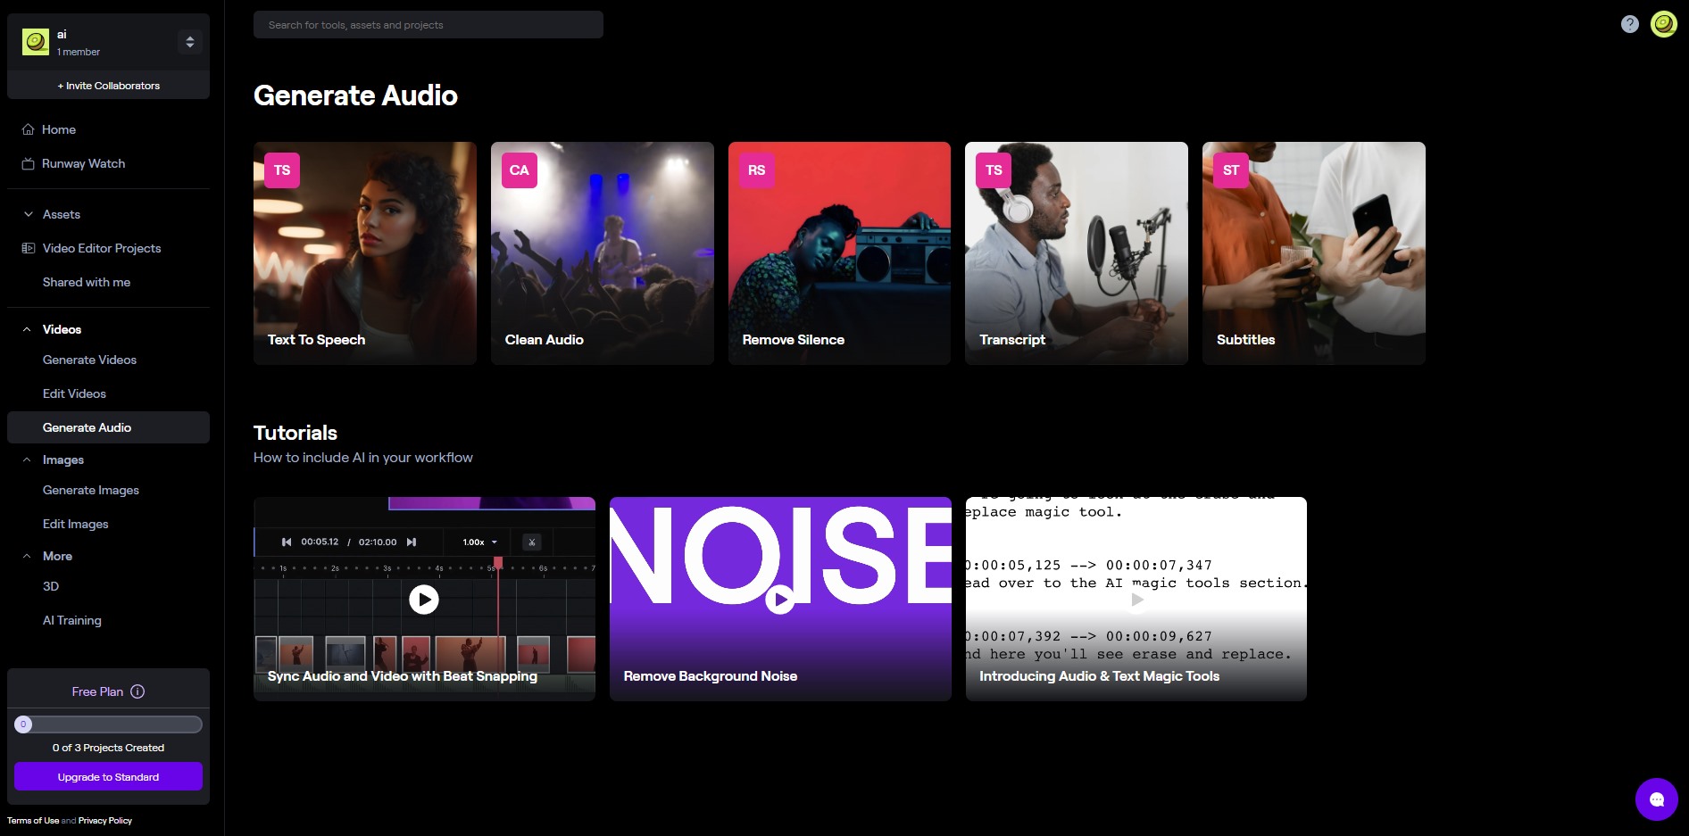Click Invite Collaborators button
The width and height of the screenshot is (1689, 836).
[108, 86]
